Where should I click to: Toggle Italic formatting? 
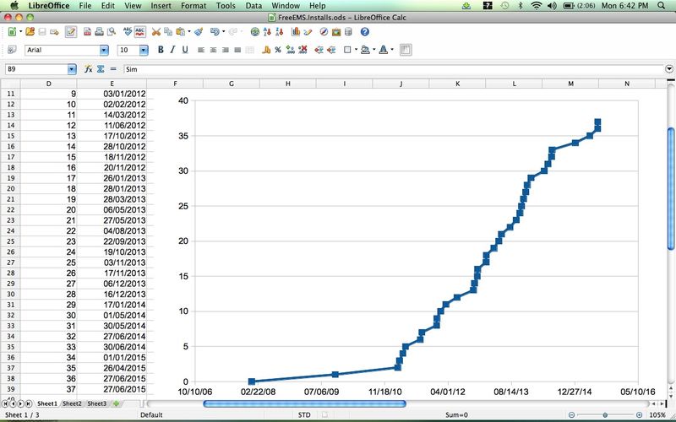pyautogui.click(x=172, y=50)
